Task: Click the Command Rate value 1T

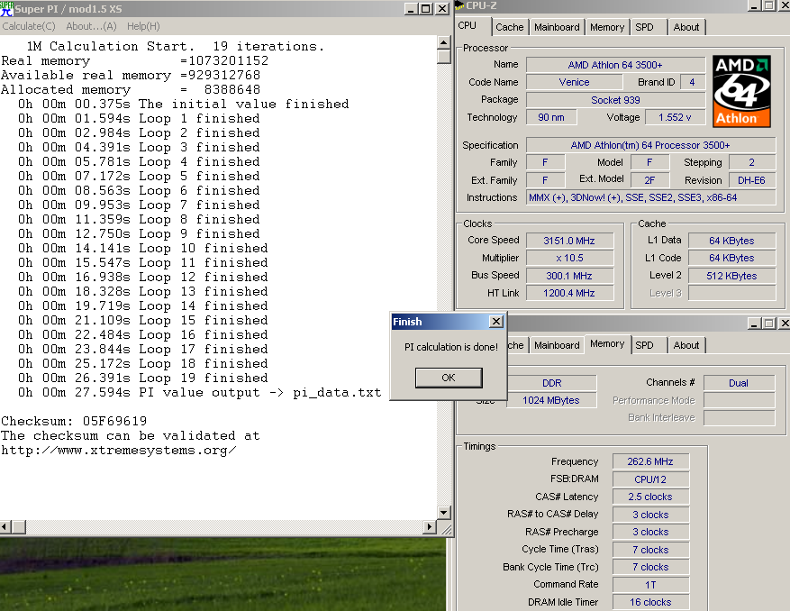Action: pyautogui.click(x=650, y=585)
